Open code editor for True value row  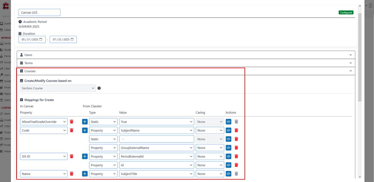(228, 122)
